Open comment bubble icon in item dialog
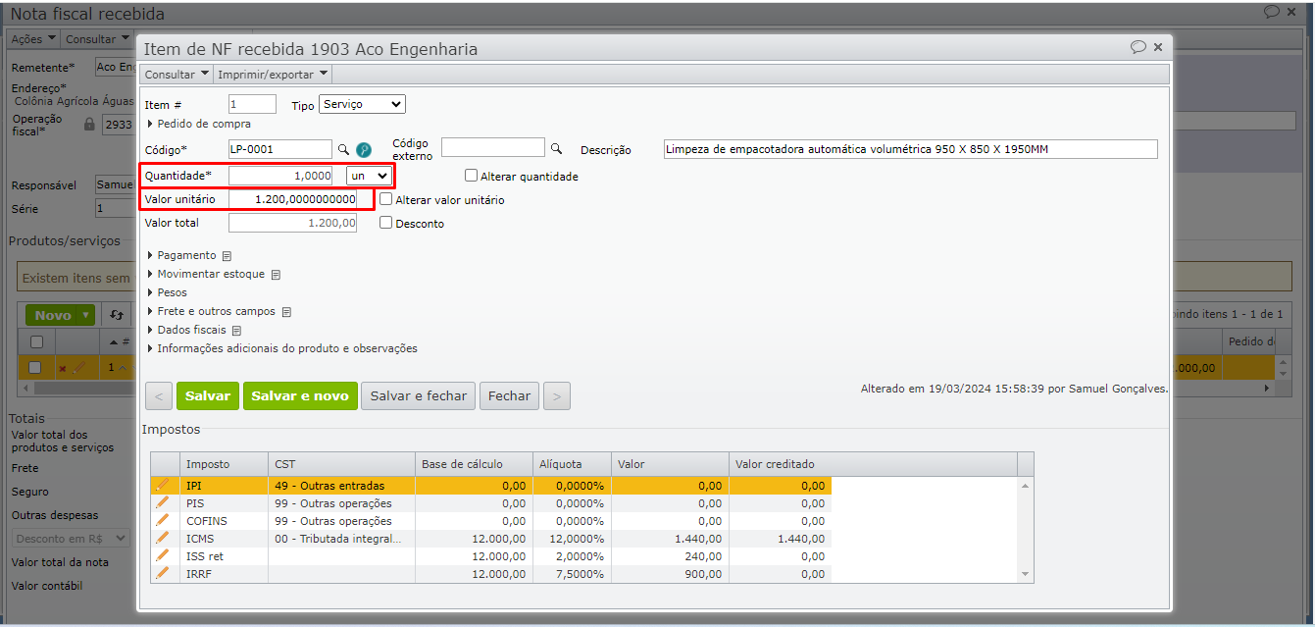The width and height of the screenshot is (1315, 627). click(x=1138, y=46)
